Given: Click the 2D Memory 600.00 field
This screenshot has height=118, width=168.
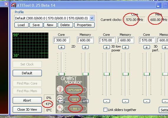Looking at the screenshot, I should 85,40.
